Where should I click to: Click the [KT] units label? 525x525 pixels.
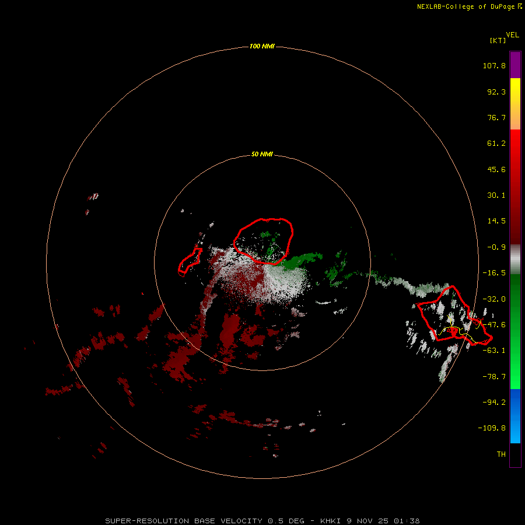498,40
